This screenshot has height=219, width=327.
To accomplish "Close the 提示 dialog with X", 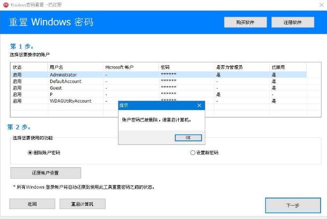I will tap(199, 106).
